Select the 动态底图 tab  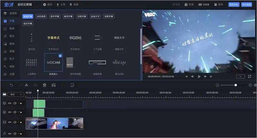pos(41,16)
